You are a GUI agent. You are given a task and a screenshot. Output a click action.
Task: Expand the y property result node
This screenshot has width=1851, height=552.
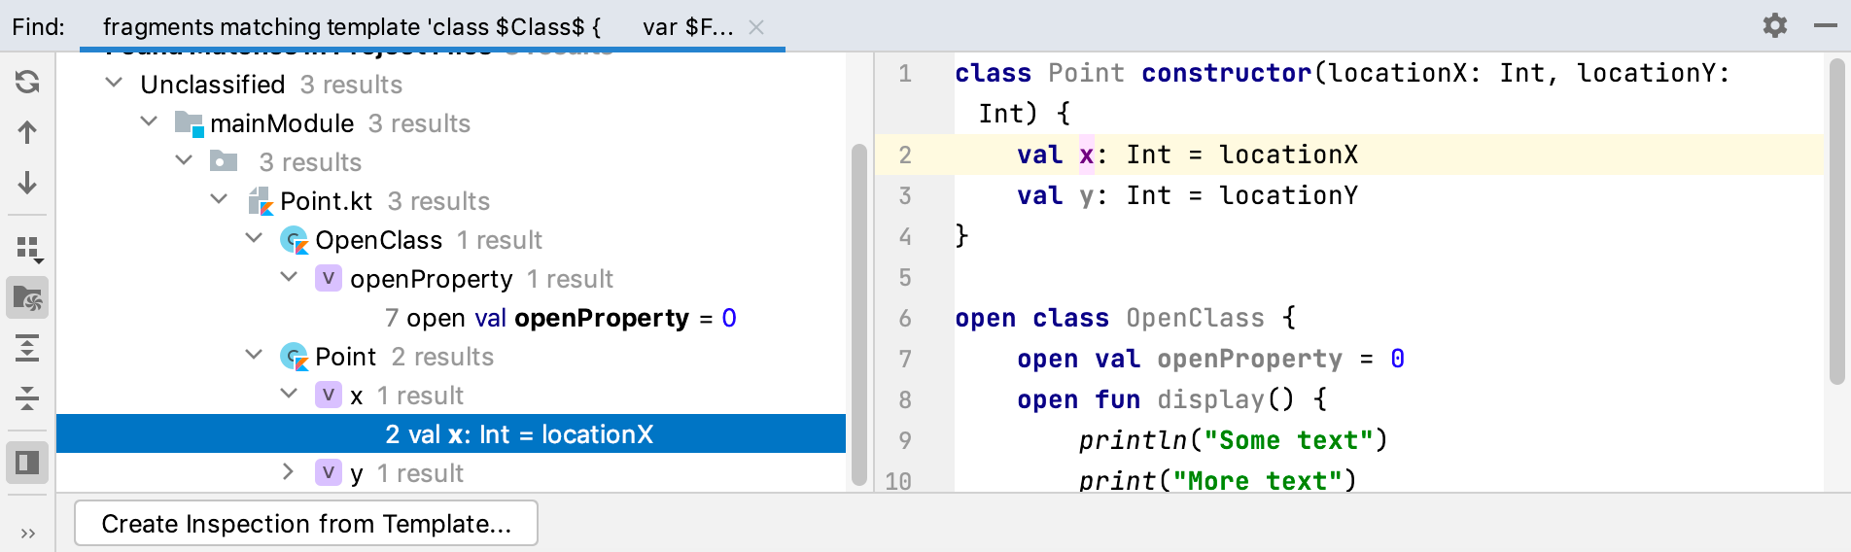pyautogui.click(x=288, y=472)
